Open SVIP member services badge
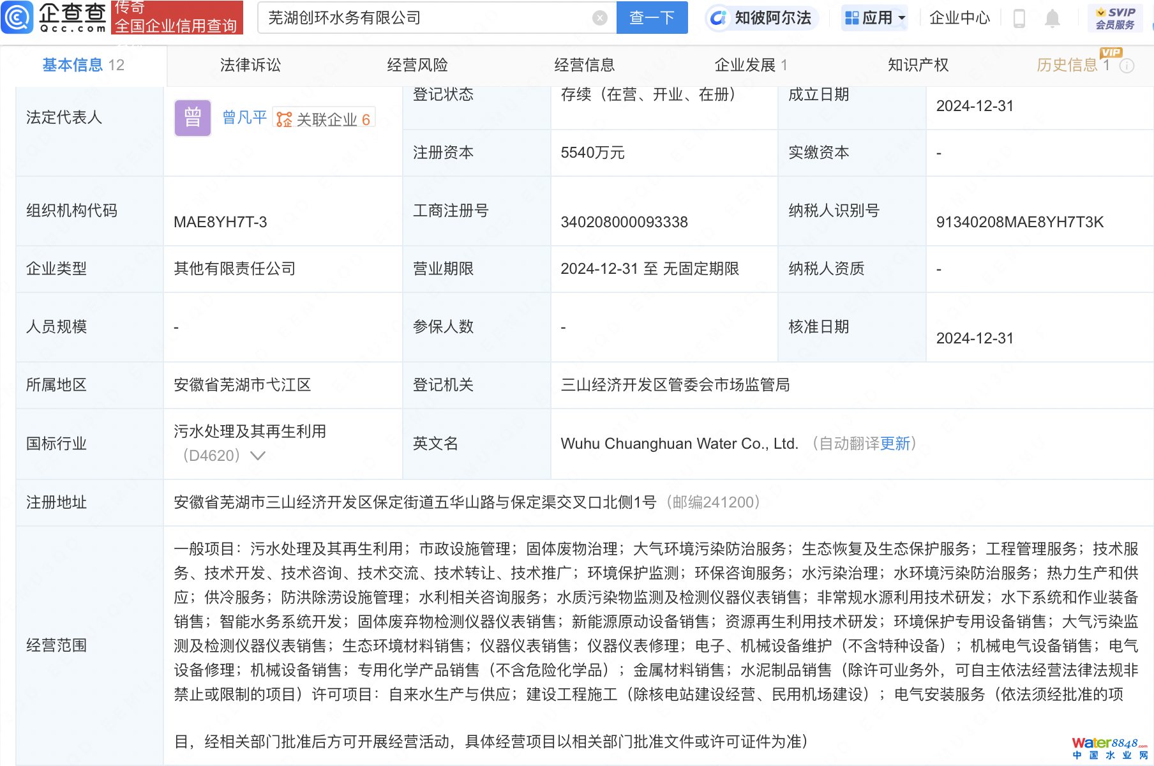The height and width of the screenshot is (766, 1154). 1114,18
